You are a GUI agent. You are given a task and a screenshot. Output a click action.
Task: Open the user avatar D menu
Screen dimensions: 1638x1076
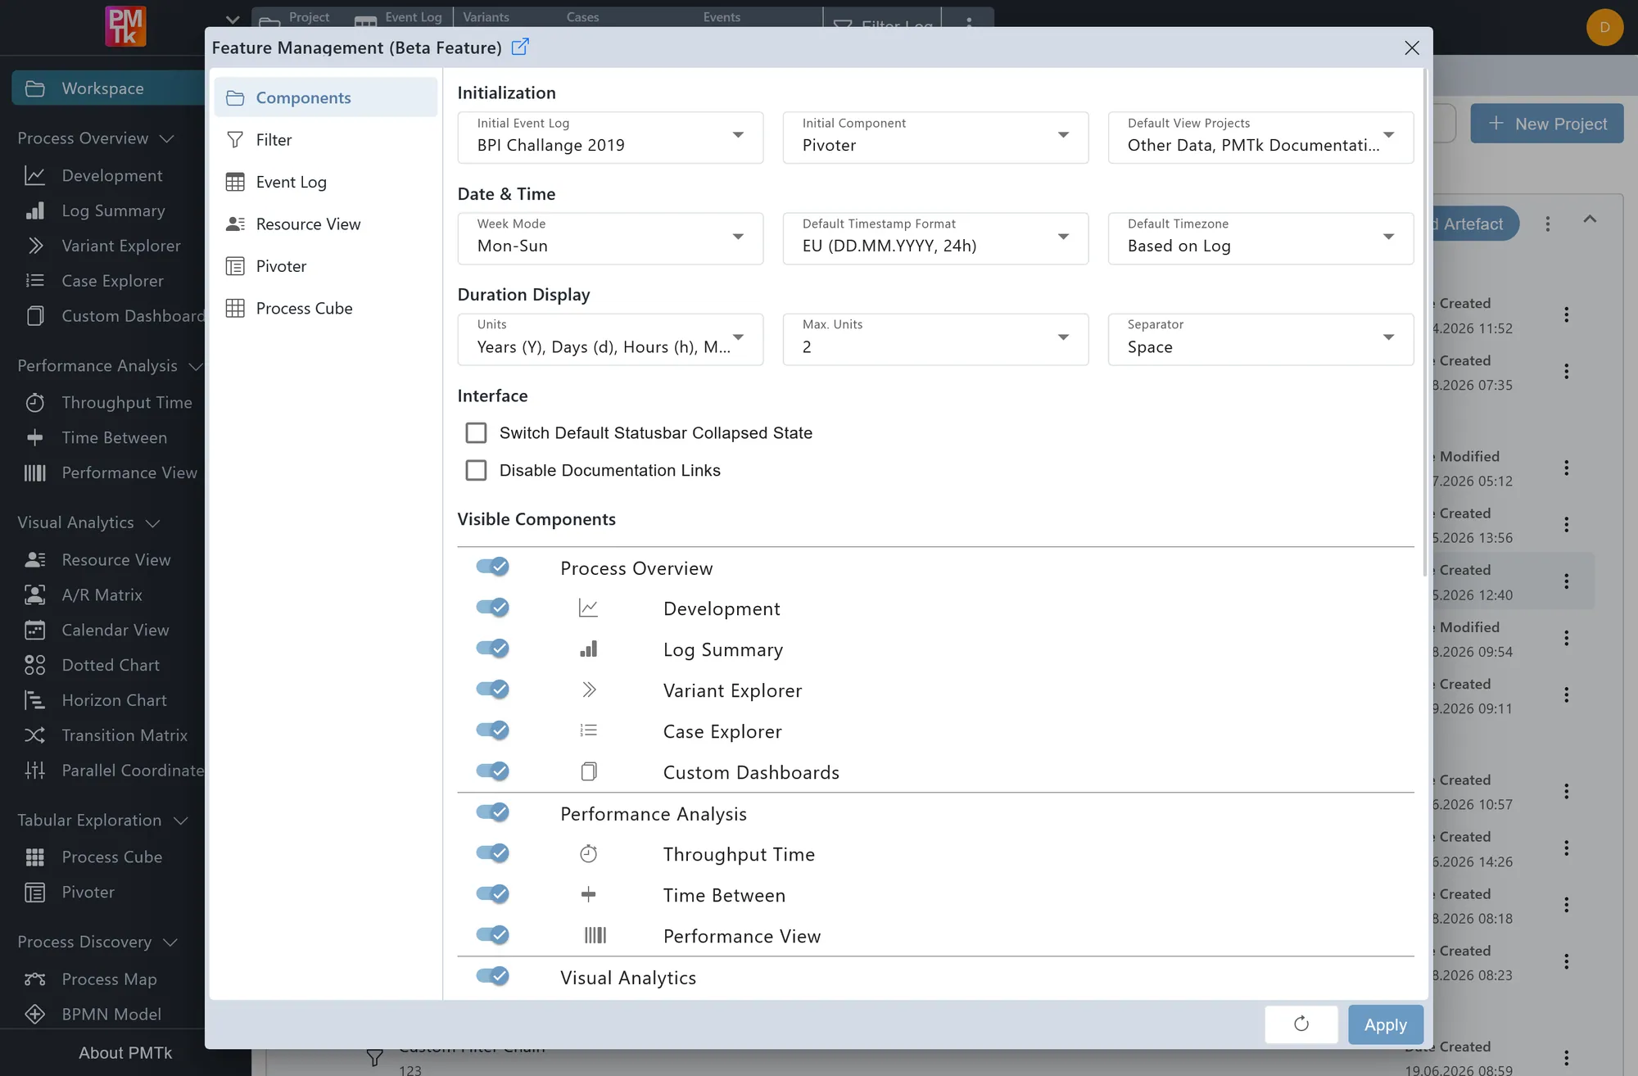point(1604,27)
